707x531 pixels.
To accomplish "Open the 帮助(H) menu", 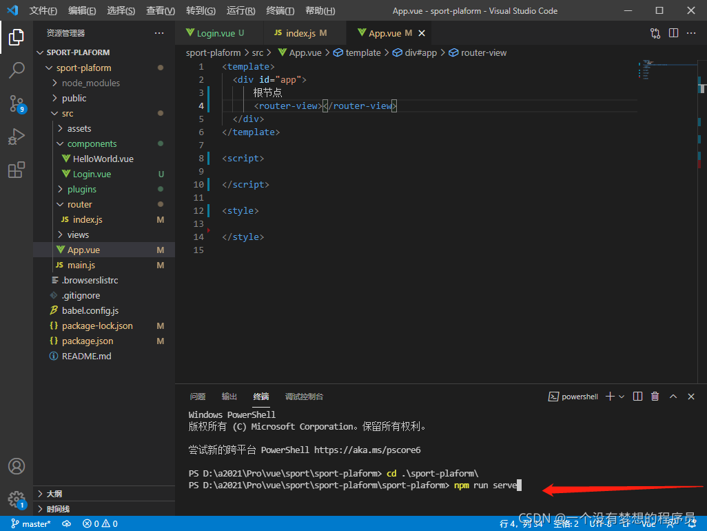I will (320, 10).
